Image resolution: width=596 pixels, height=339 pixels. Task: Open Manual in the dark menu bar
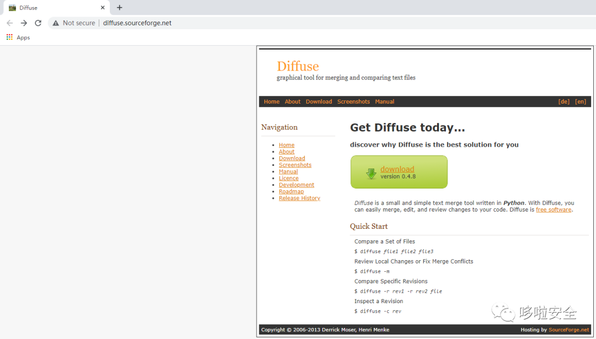coord(384,102)
